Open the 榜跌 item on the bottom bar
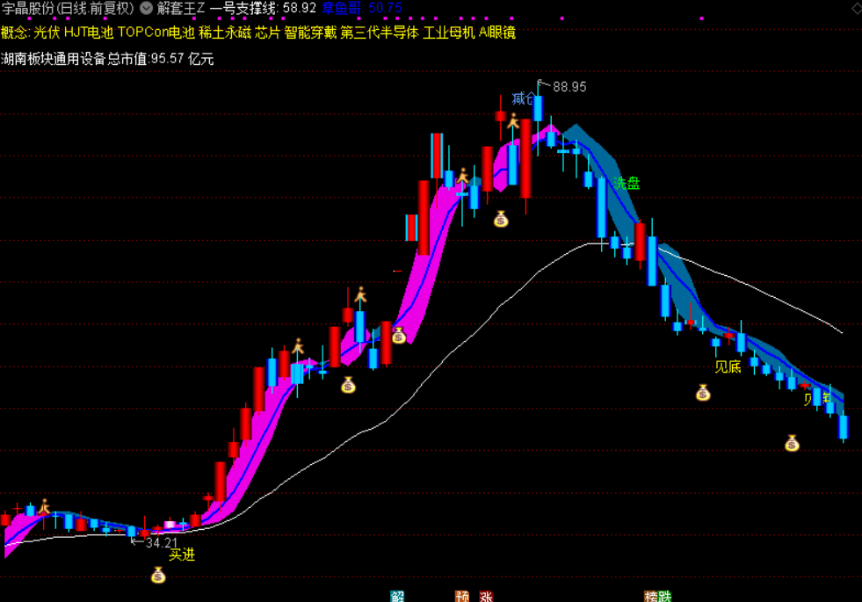The height and width of the screenshot is (602, 862). click(656, 596)
